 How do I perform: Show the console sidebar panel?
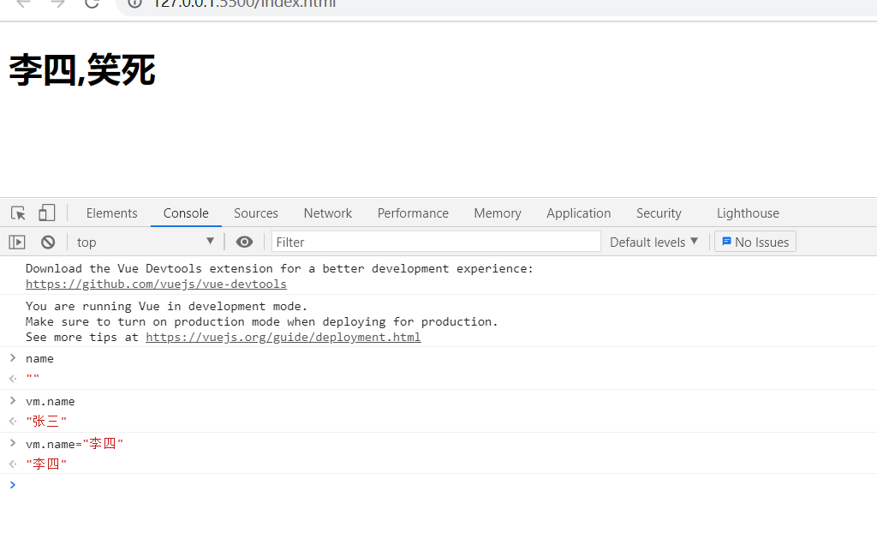pos(17,243)
